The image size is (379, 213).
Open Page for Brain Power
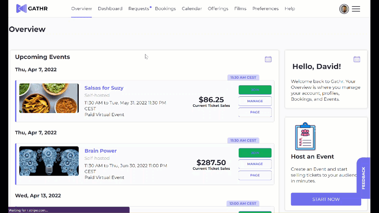click(255, 175)
